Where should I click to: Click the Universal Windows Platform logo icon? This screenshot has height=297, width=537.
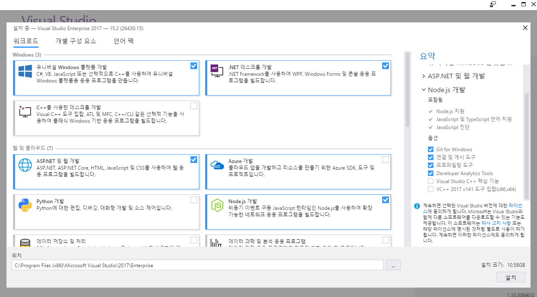pyautogui.click(x=25, y=71)
